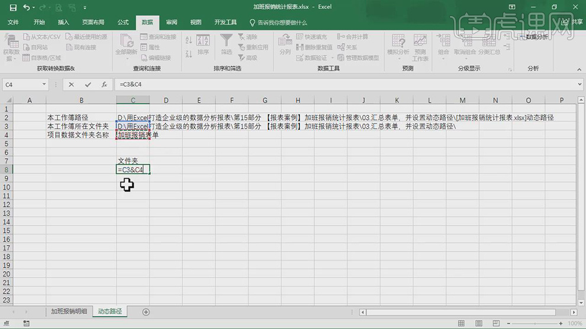Click Recent Sources (最近使用的源)

86,37
